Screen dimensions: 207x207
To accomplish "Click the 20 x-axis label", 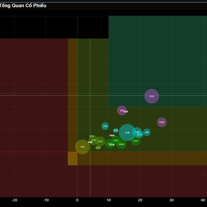I will pyautogui.click(x=140, y=200).
